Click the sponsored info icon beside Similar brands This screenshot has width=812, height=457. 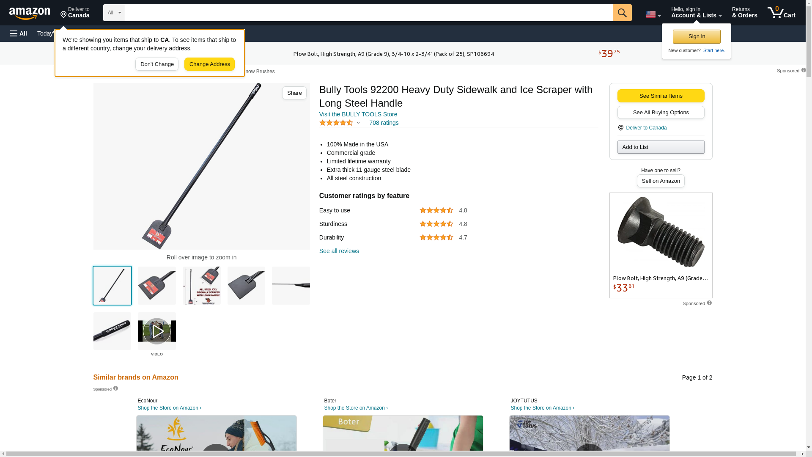click(x=115, y=388)
